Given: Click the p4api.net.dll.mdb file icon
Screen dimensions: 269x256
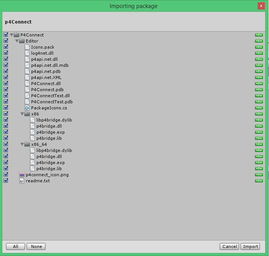Looking at the screenshot, I should click(x=27, y=65).
